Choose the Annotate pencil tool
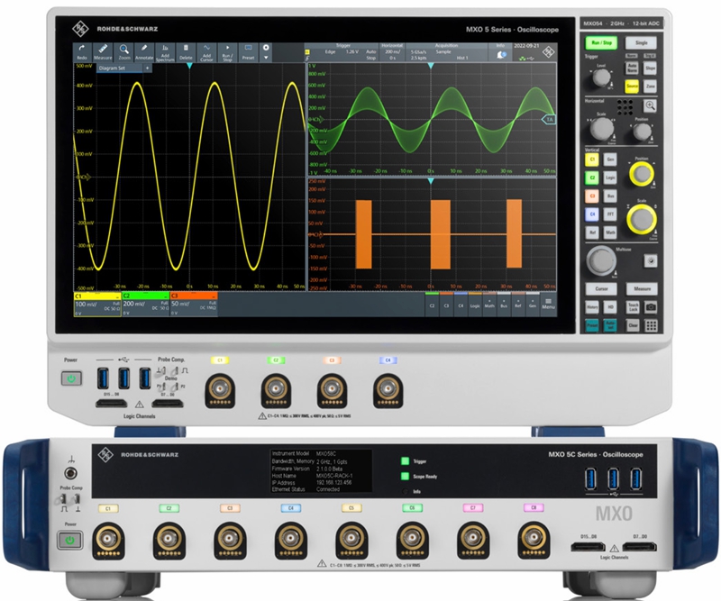This screenshot has height=601, width=721. point(144,52)
